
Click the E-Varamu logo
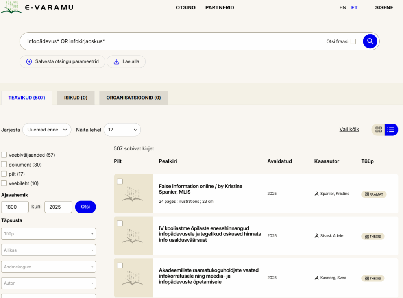click(37, 7)
